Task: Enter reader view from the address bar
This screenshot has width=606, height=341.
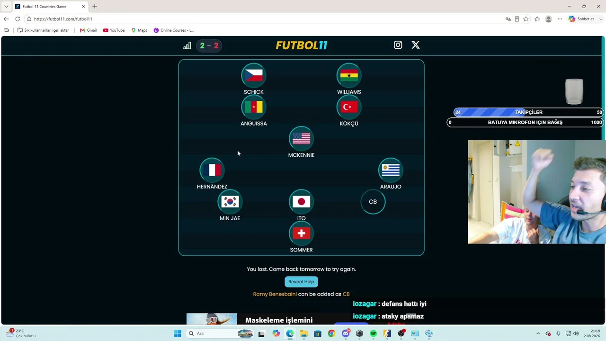Action: pyautogui.click(x=517, y=19)
